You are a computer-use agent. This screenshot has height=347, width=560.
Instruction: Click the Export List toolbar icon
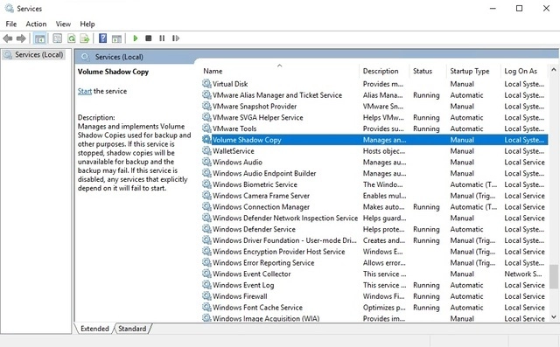pos(85,38)
